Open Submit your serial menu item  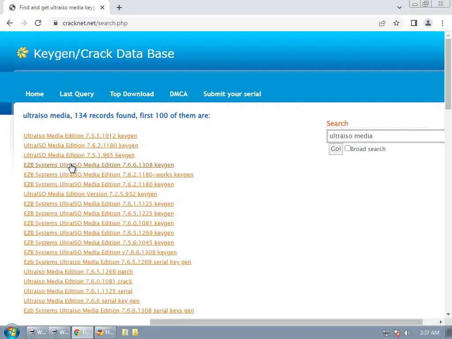232,94
